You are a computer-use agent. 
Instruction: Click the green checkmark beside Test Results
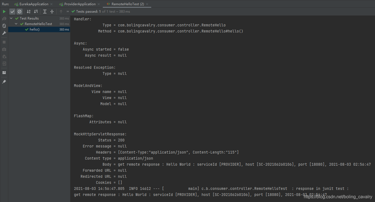pos(17,18)
